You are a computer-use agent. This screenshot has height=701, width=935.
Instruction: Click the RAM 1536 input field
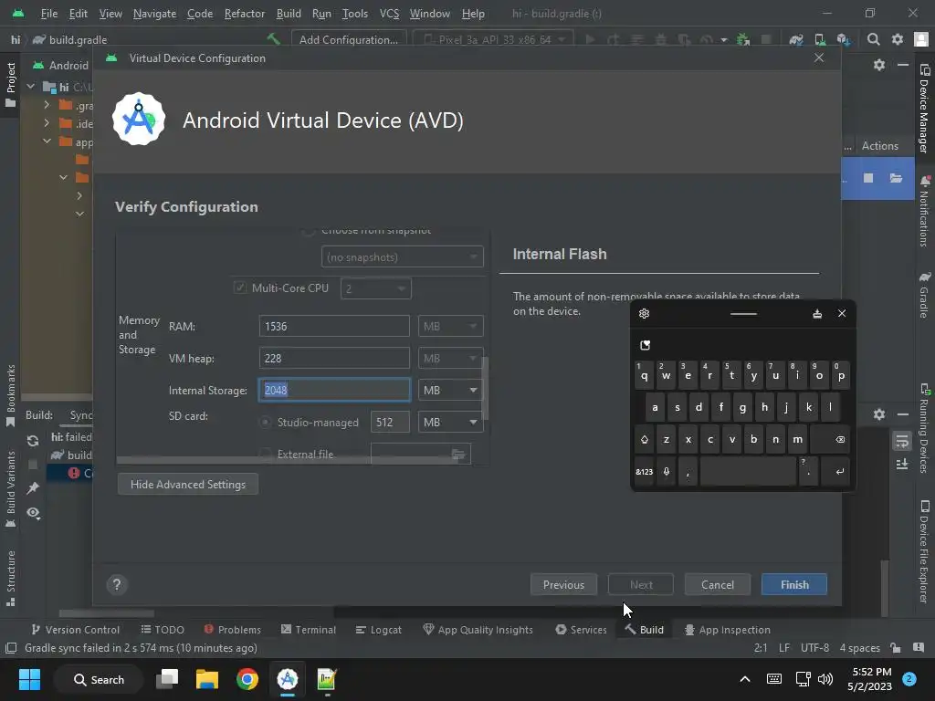[334, 327]
